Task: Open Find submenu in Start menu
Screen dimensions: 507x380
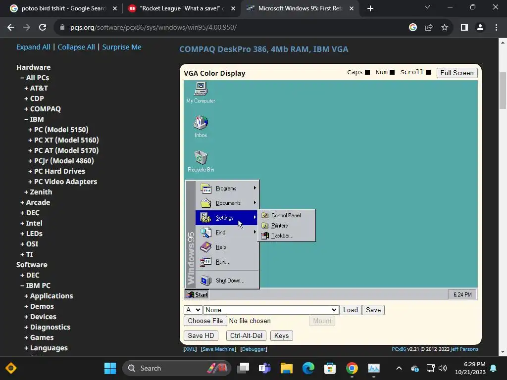Action: click(226, 233)
